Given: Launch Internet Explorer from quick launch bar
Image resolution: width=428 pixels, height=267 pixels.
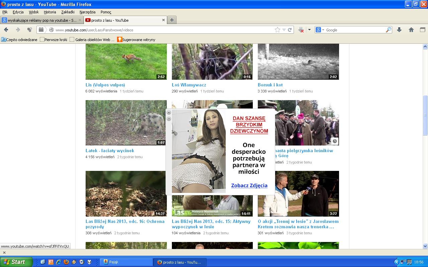Looking at the screenshot, I should pos(59,262).
